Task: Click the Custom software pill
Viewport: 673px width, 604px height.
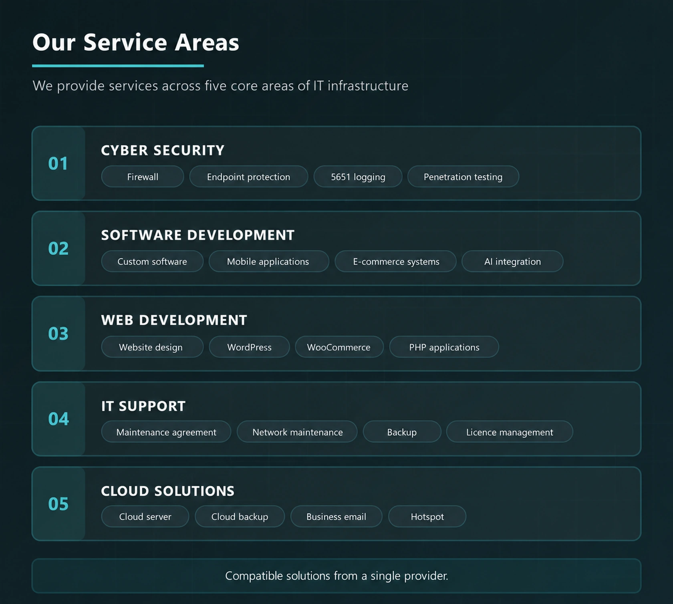Action: point(152,262)
